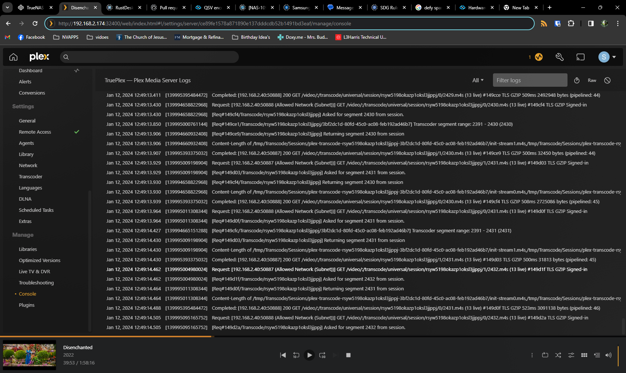
Task: Open the play queue list icon
Action: [x=597, y=355]
